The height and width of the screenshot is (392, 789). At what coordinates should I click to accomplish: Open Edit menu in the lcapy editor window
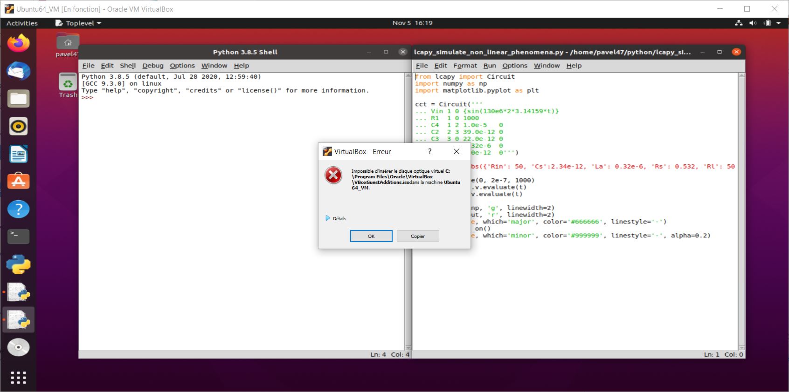tap(441, 66)
